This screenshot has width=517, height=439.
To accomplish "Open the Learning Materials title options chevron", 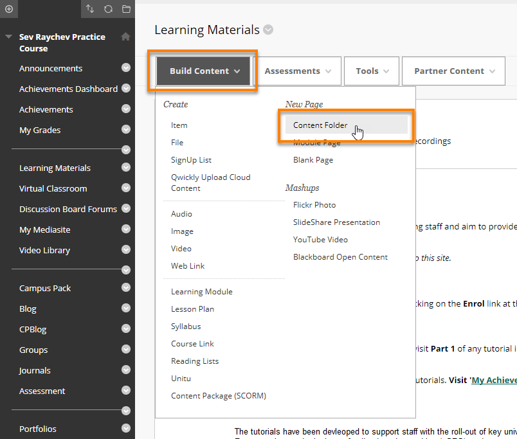I will pyautogui.click(x=268, y=30).
